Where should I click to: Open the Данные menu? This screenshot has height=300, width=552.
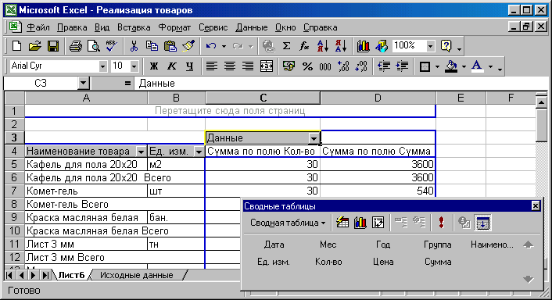tap(251, 27)
